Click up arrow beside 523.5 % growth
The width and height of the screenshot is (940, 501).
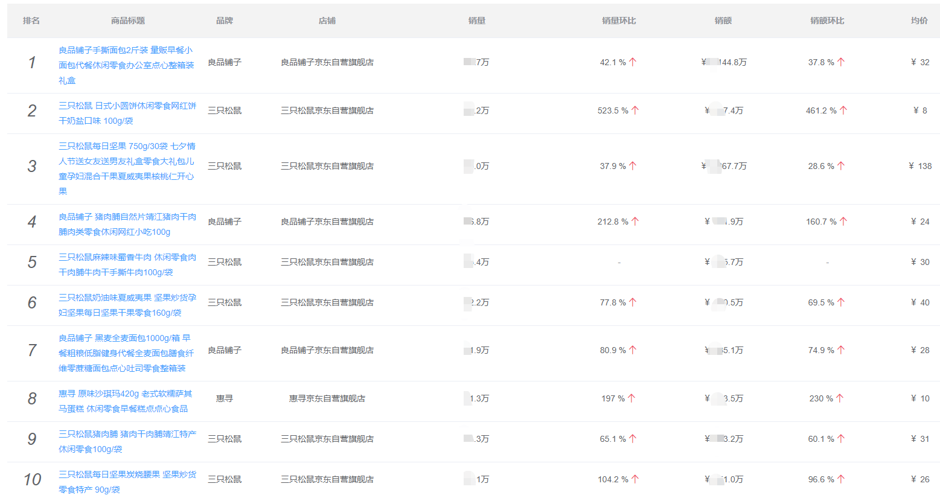coord(635,110)
